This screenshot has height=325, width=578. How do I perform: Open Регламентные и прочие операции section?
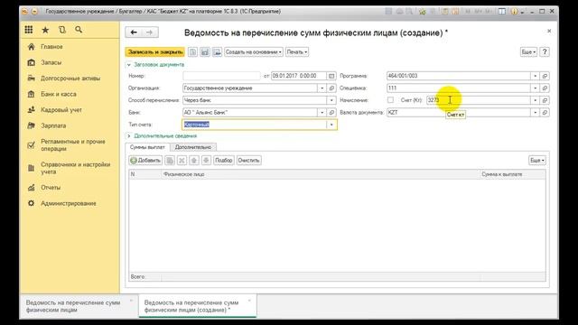(72, 145)
